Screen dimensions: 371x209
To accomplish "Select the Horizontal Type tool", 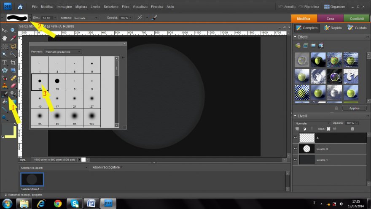I will (x=5, y=62).
